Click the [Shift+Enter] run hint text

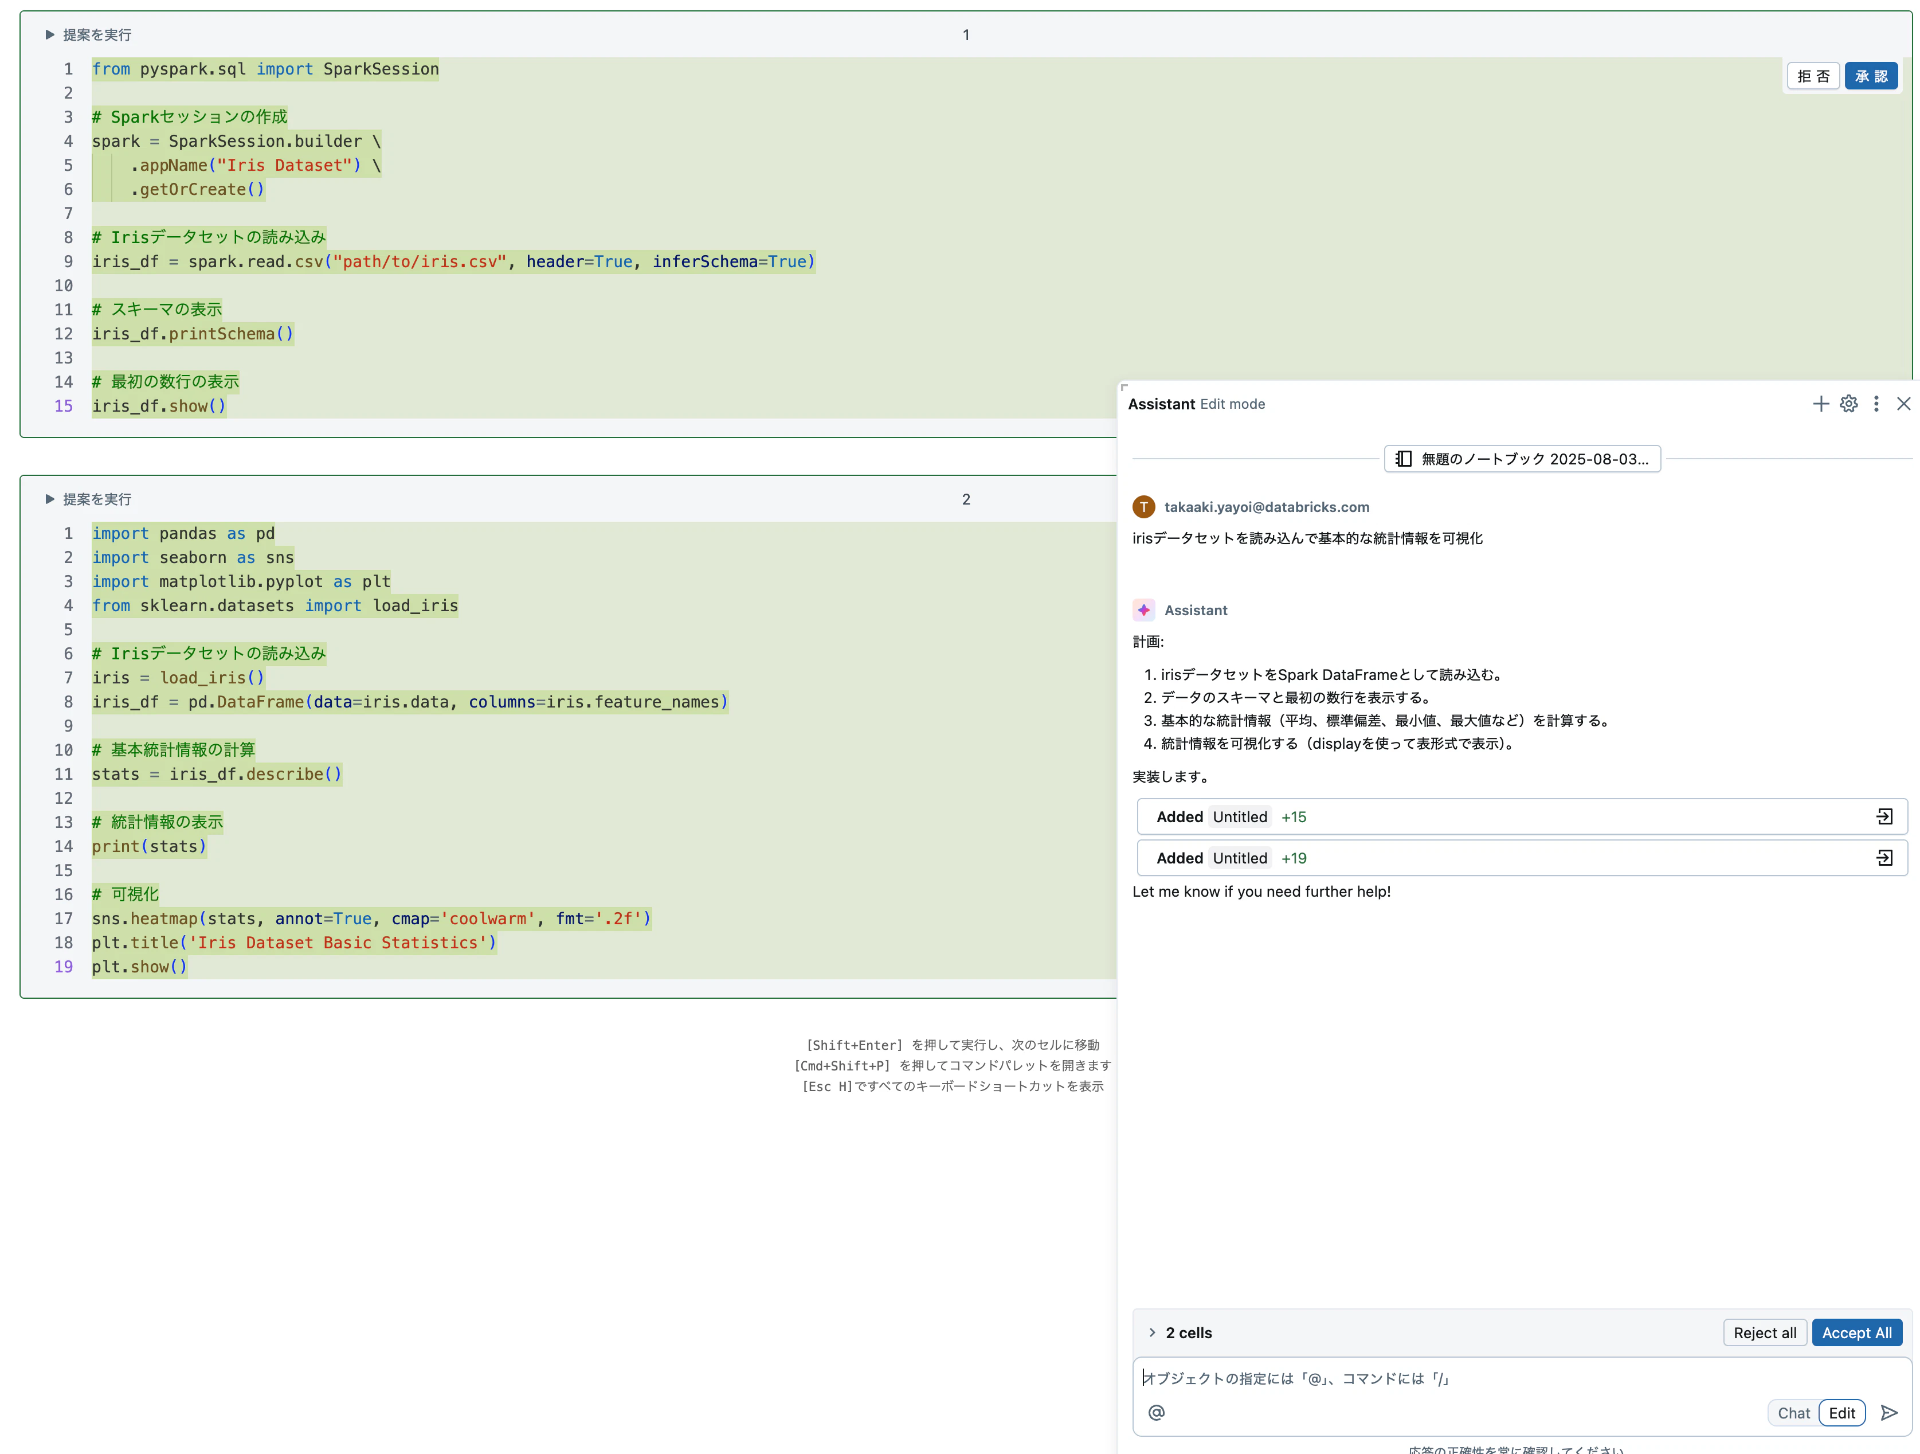(952, 1045)
